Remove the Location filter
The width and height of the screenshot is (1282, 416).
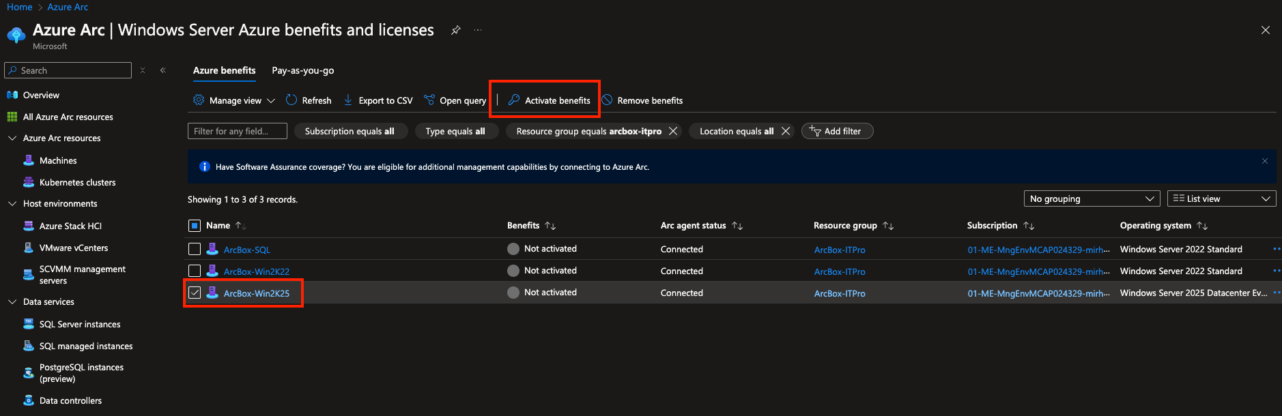tap(786, 131)
